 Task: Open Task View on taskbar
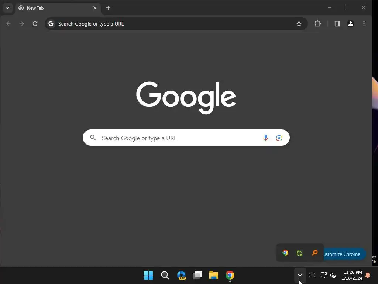pyautogui.click(x=197, y=275)
